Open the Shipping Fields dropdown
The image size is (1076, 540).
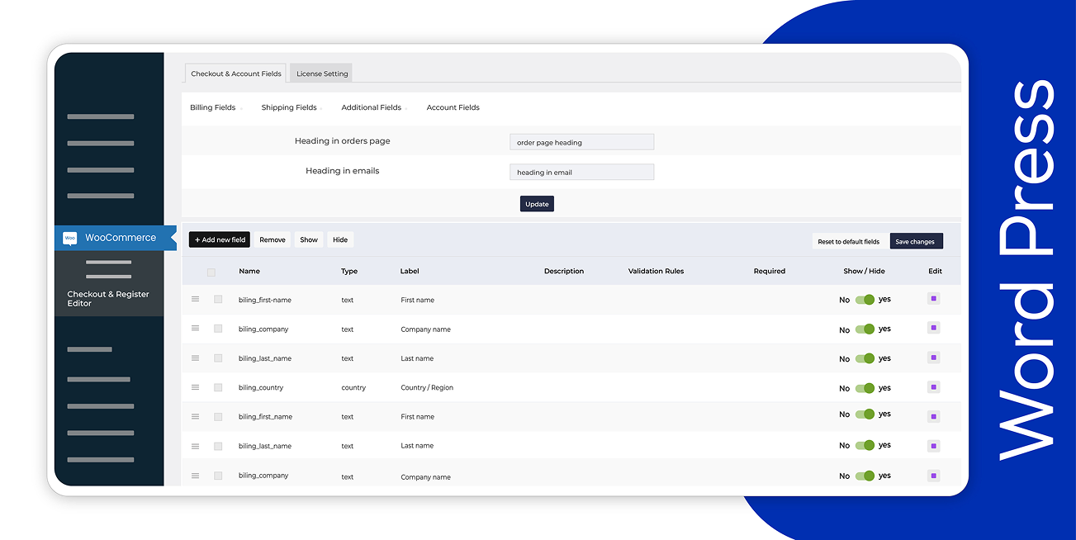point(289,107)
